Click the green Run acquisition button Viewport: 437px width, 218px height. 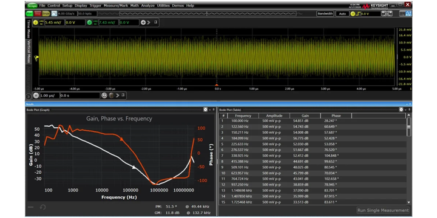pyautogui.click(x=29, y=13)
